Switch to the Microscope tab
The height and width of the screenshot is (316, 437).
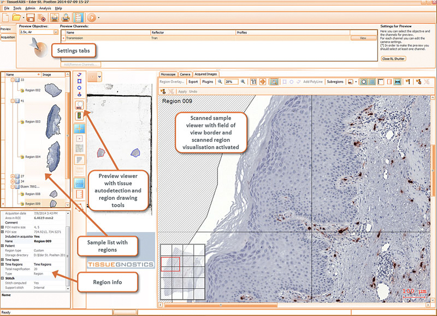(168, 74)
